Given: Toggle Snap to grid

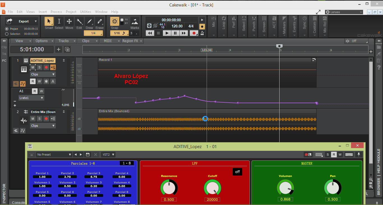Looking at the screenshot, I should coord(115,21).
